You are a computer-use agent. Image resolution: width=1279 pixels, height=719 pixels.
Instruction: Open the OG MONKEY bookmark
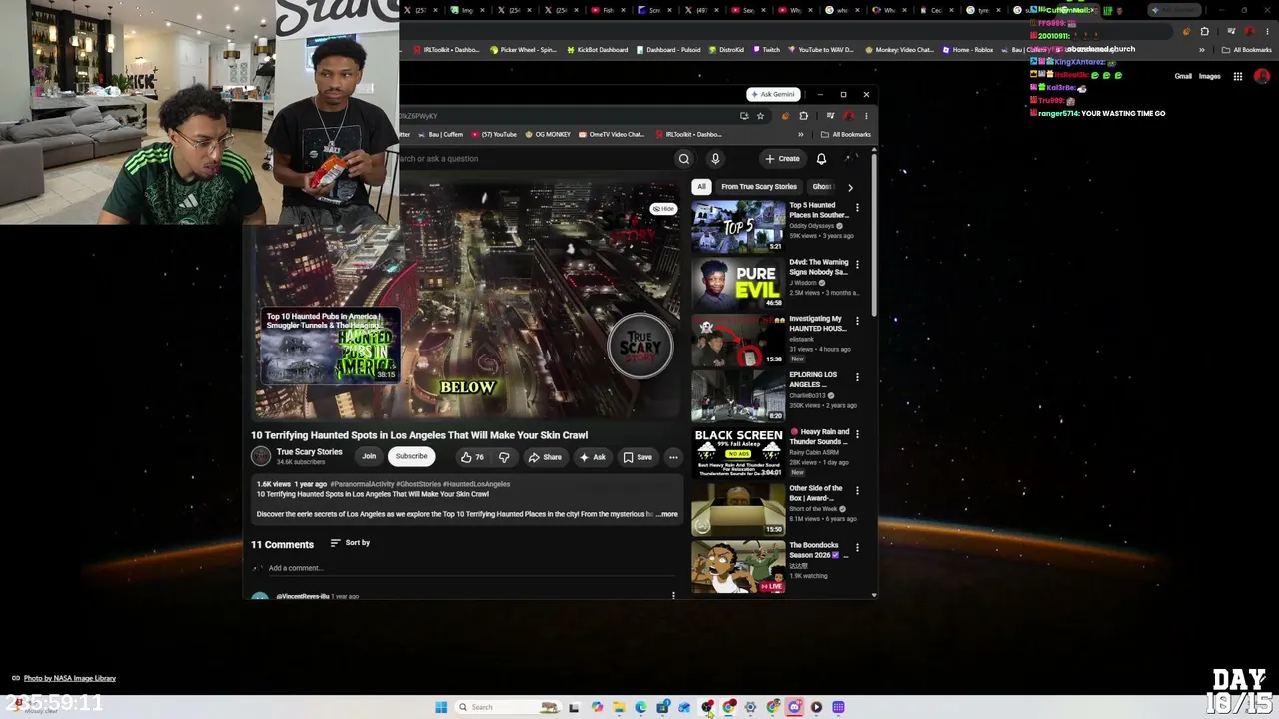[x=548, y=134]
